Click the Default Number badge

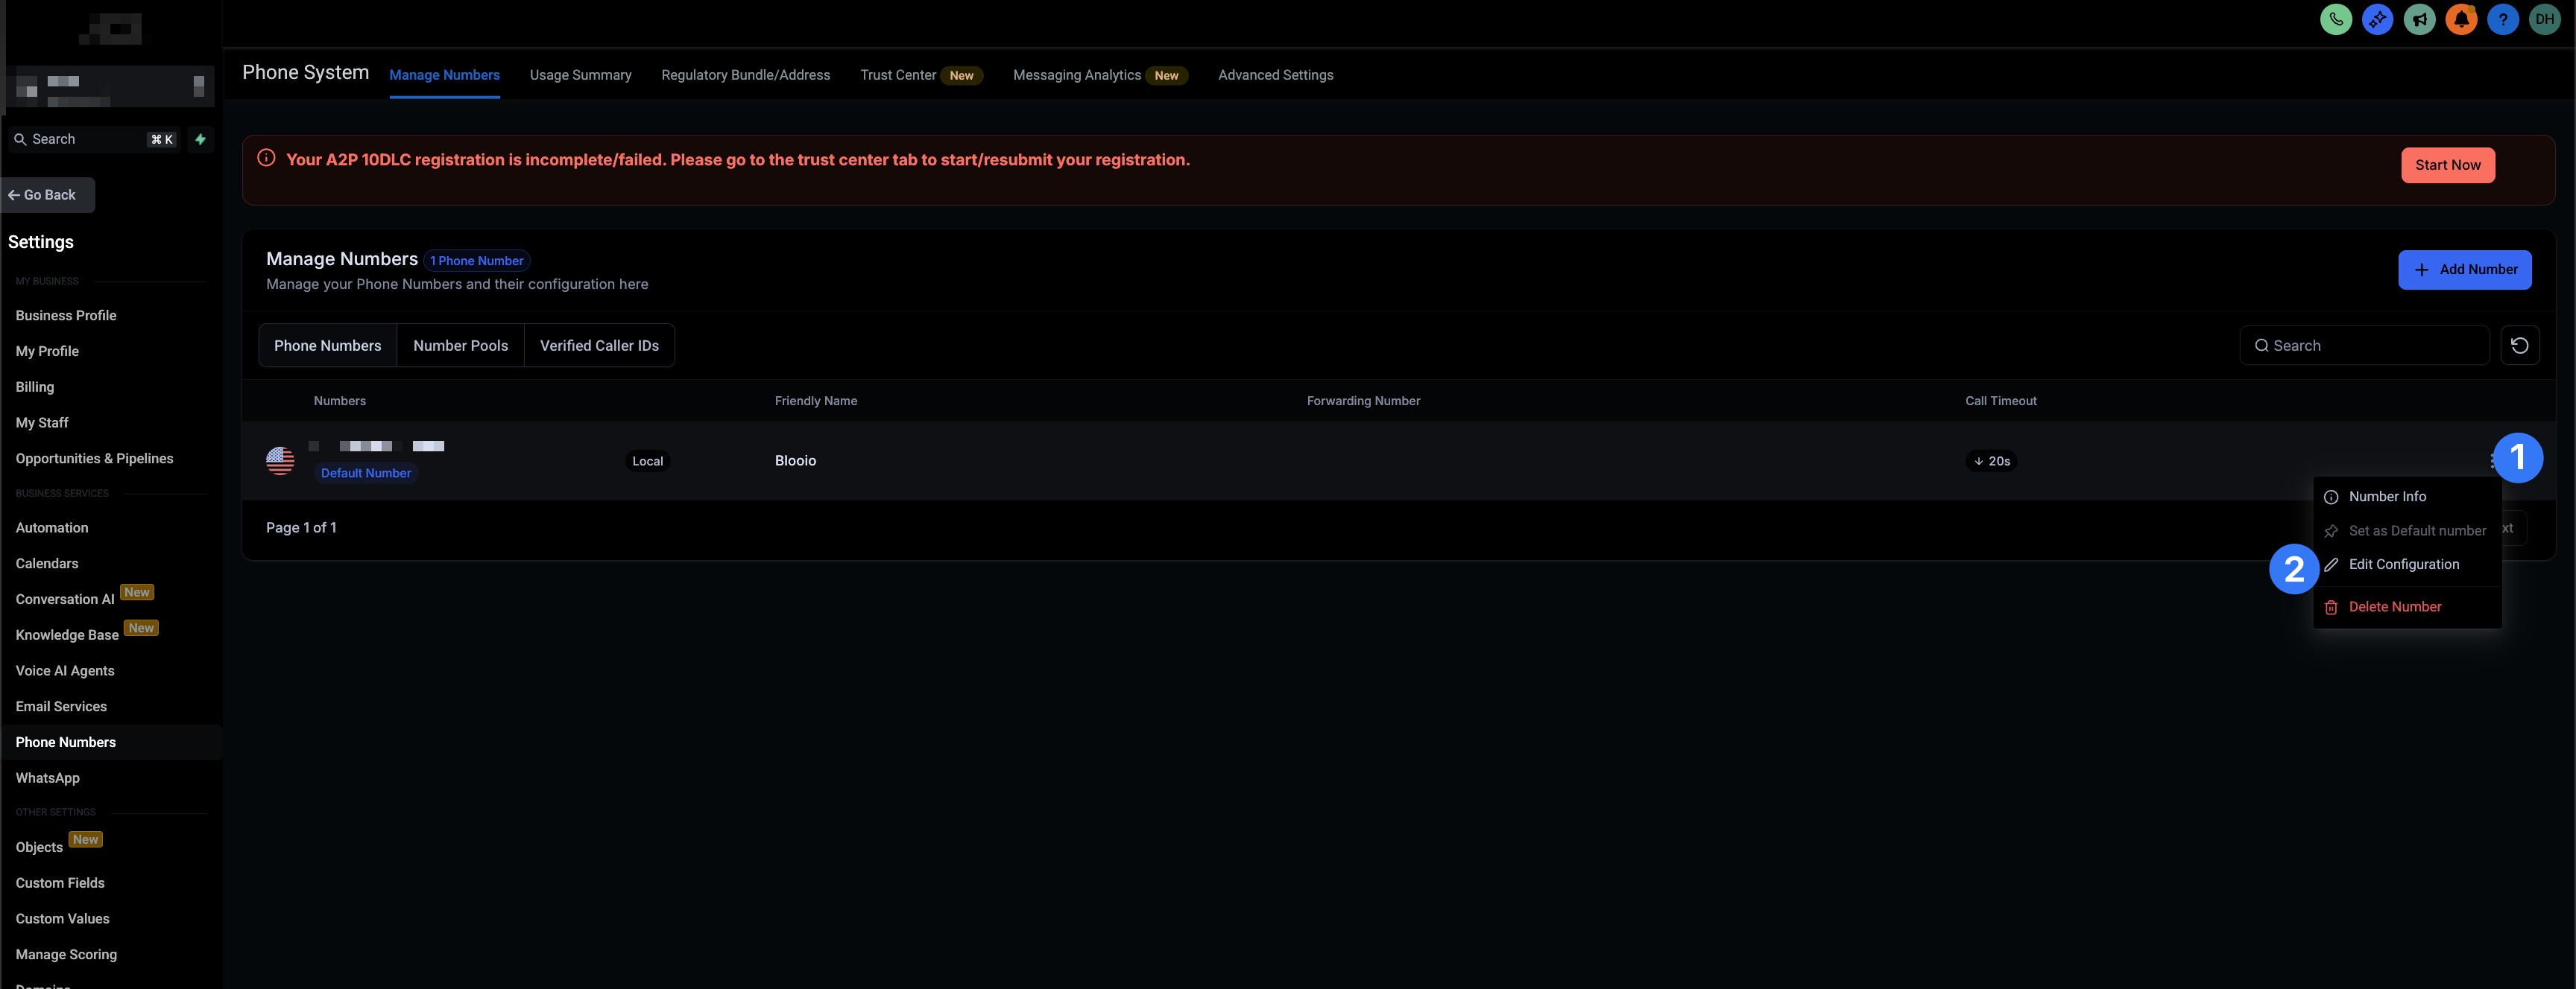(365, 474)
